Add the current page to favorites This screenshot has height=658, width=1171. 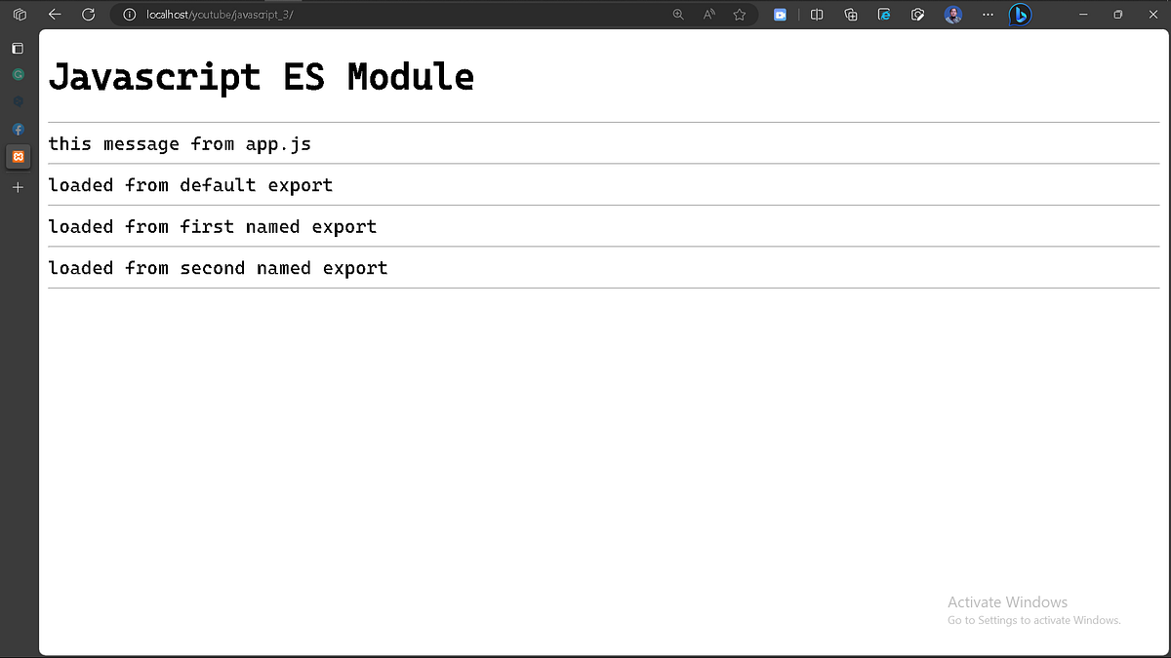click(739, 14)
